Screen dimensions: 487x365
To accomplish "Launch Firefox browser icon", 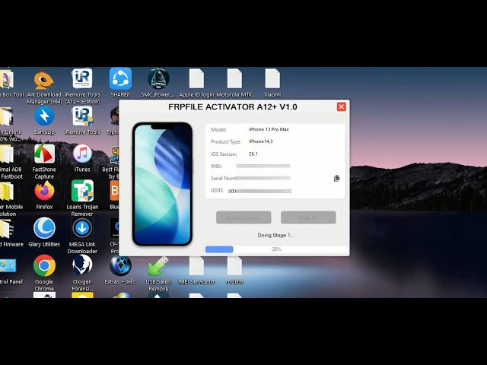I will coord(44,191).
